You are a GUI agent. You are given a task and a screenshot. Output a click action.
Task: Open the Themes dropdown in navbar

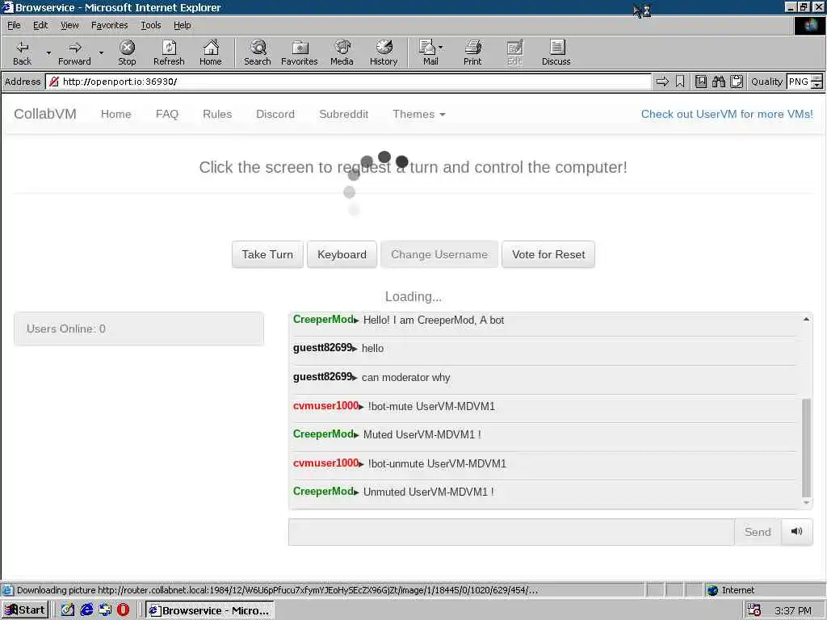[x=419, y=114]
